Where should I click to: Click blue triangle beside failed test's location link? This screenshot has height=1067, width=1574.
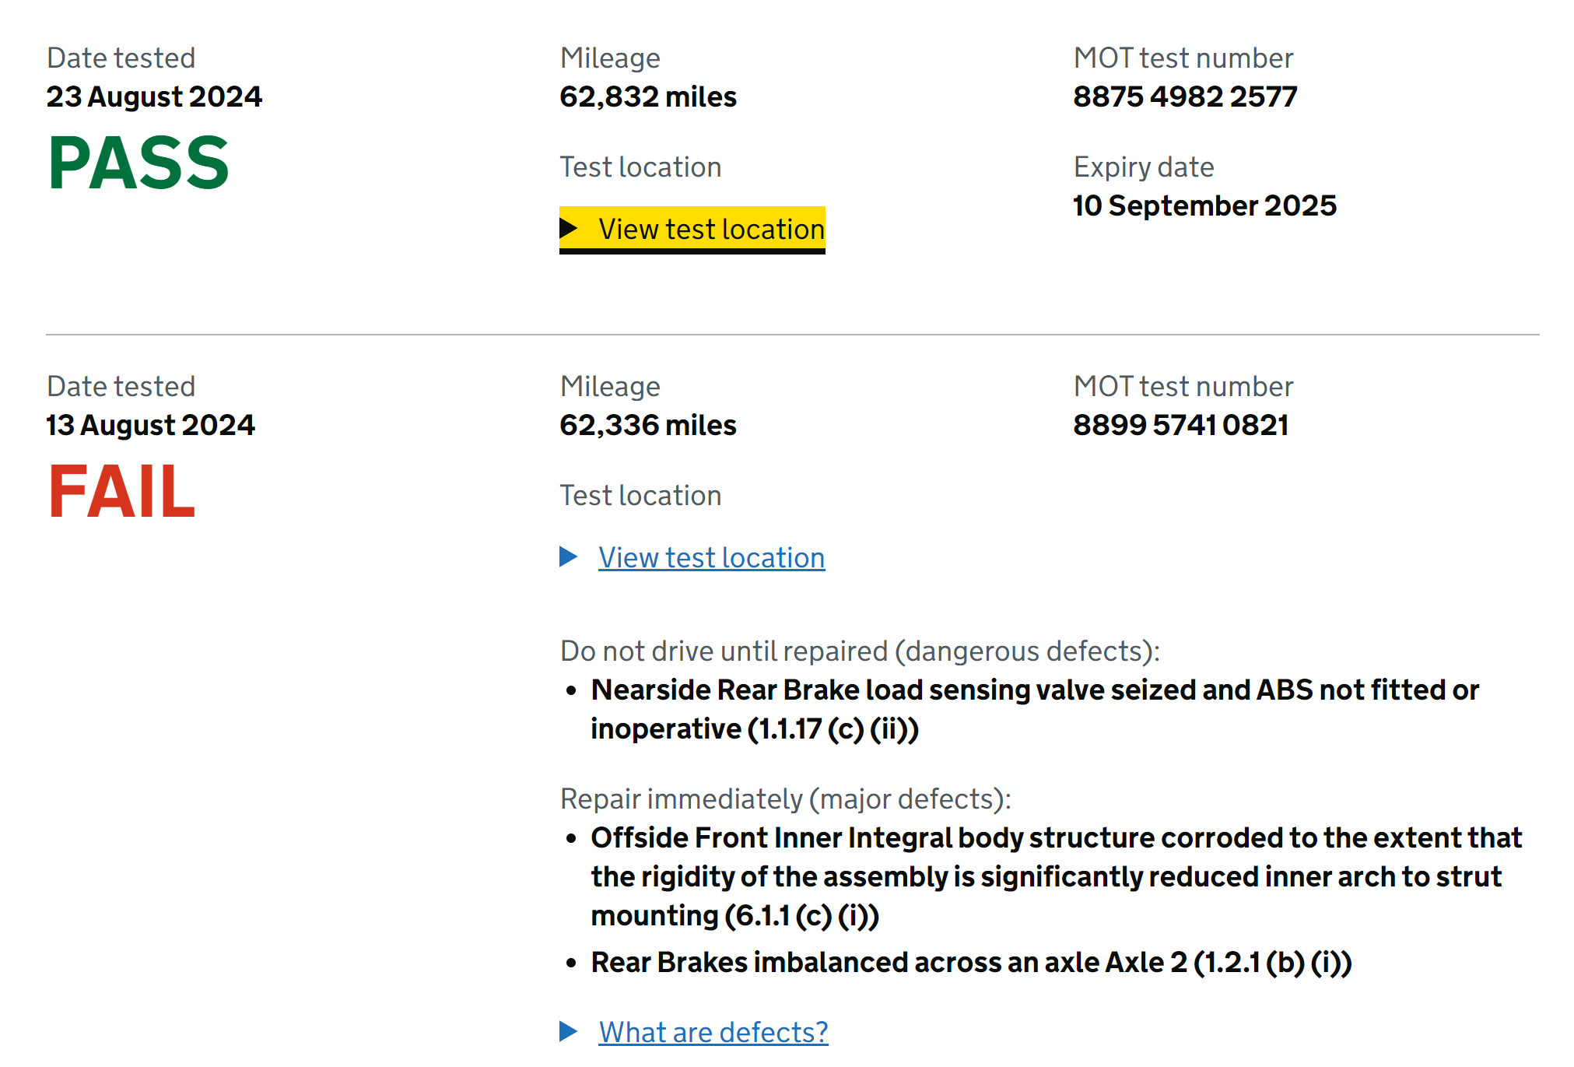pyautogui.click(x=569, y=557)
